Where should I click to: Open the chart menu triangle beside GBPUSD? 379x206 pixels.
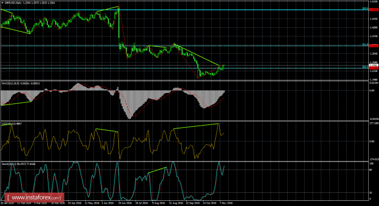[x=2, y=3]
